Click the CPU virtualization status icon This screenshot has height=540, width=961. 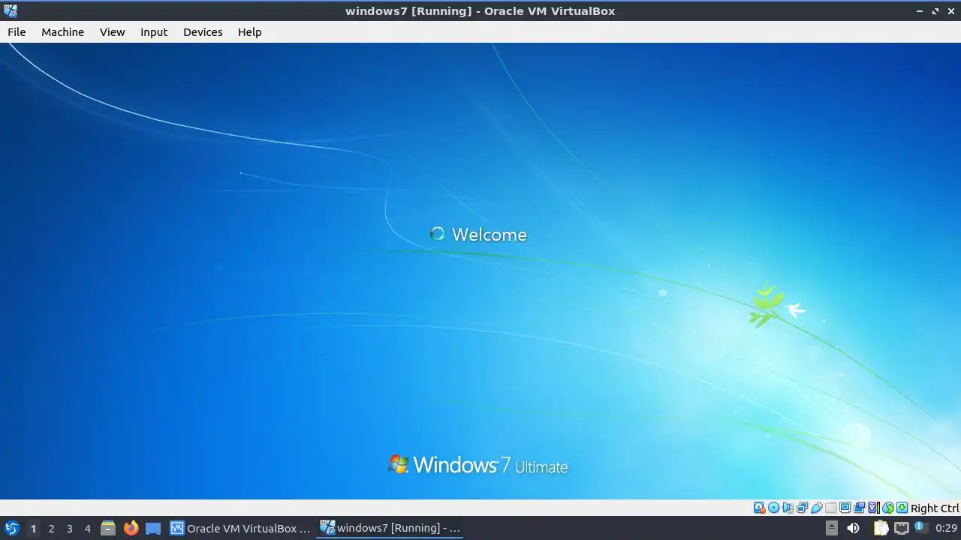874,508
